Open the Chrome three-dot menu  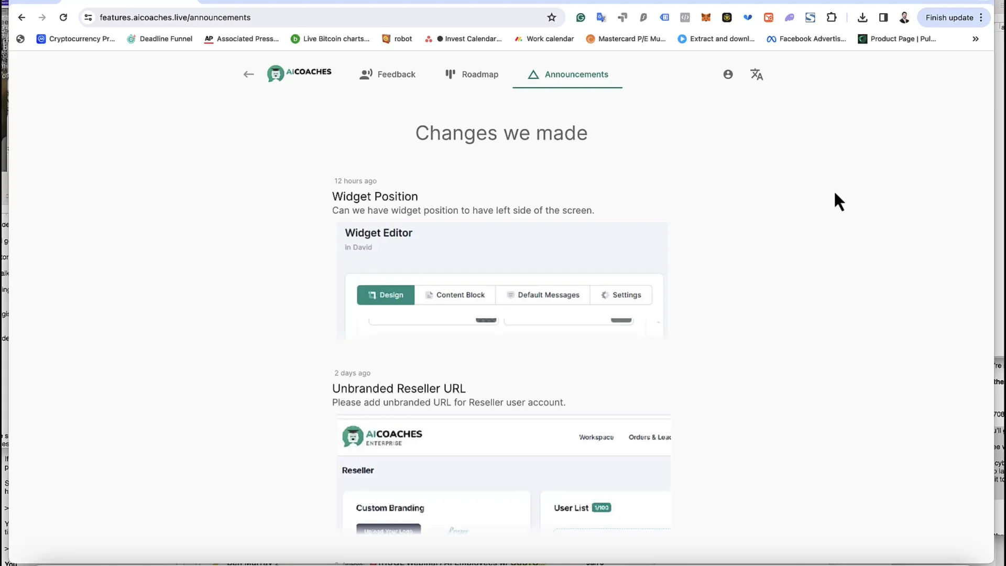tap(981, 17)
